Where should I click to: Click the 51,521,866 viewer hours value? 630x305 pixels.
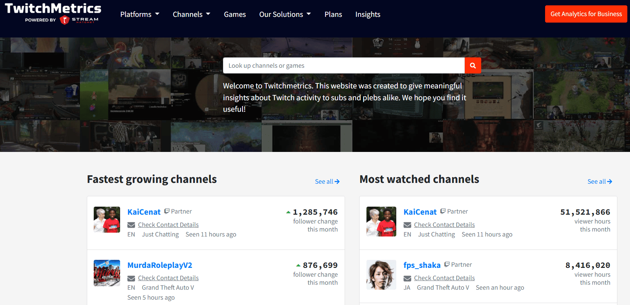click(585, 212)
